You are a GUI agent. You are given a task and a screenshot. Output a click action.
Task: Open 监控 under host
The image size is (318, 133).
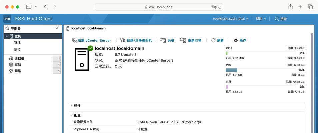(x=17, y=50)
